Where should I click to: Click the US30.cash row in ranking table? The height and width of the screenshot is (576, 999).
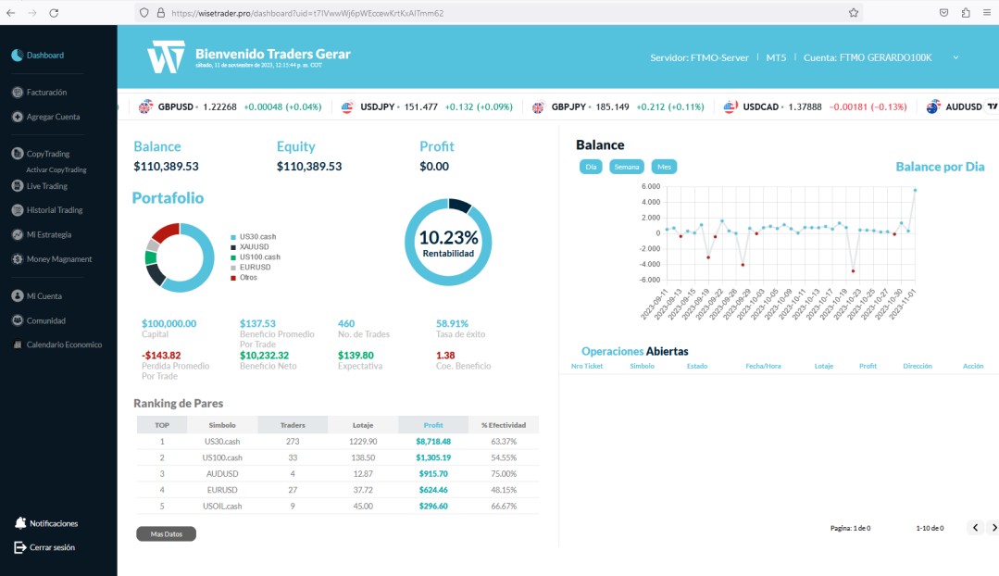pyautogui.click(x=338, y=442)
